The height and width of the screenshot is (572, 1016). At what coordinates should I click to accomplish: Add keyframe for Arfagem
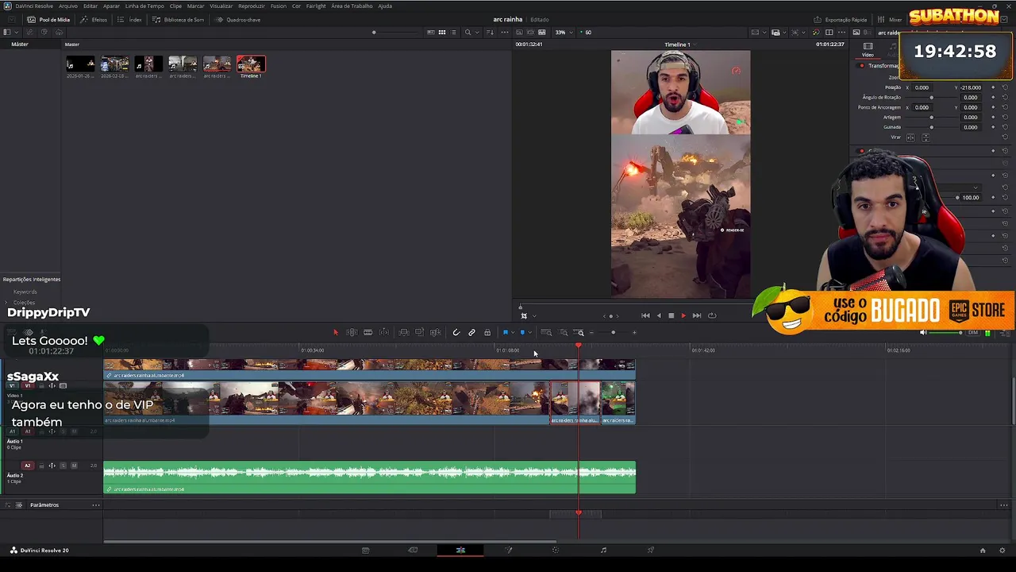tap(993, 117)
